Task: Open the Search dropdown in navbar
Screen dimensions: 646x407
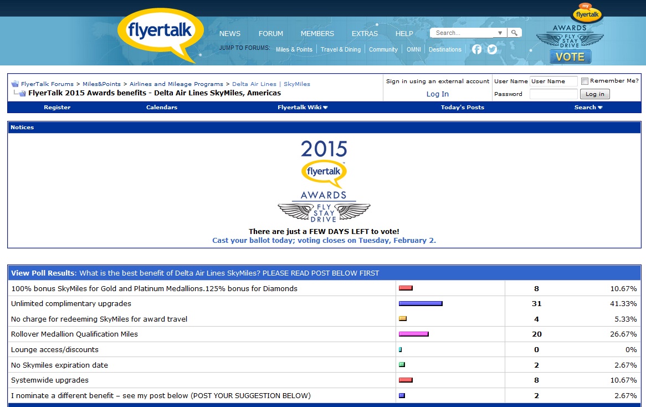Action: coord(588,108)
